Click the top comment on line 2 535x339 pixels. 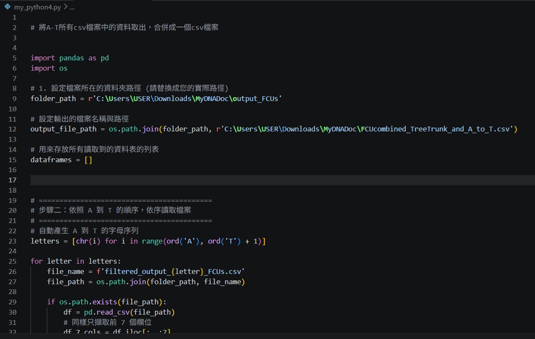point(124,27)
